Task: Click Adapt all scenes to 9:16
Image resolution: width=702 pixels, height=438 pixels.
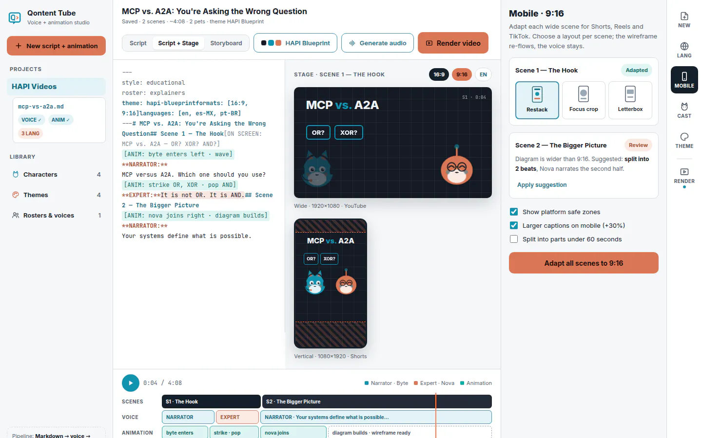Action: pos(584,263)
